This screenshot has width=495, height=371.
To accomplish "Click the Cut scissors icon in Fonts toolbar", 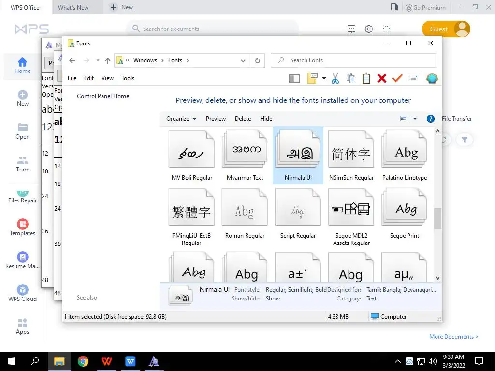I will 335,78.
